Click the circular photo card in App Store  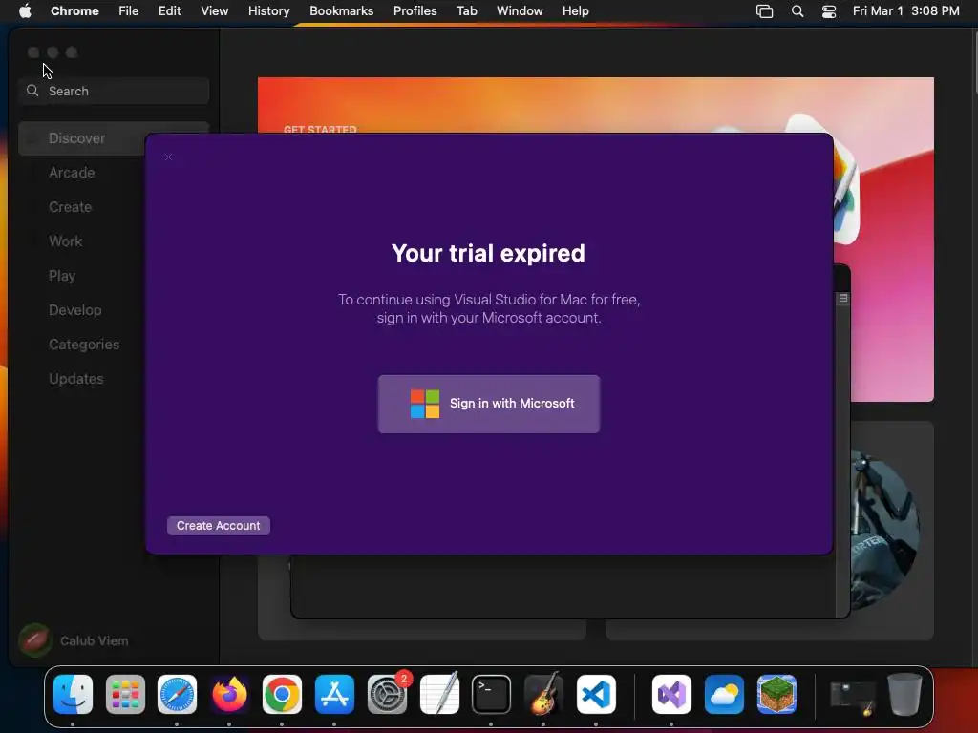[884, 530]
